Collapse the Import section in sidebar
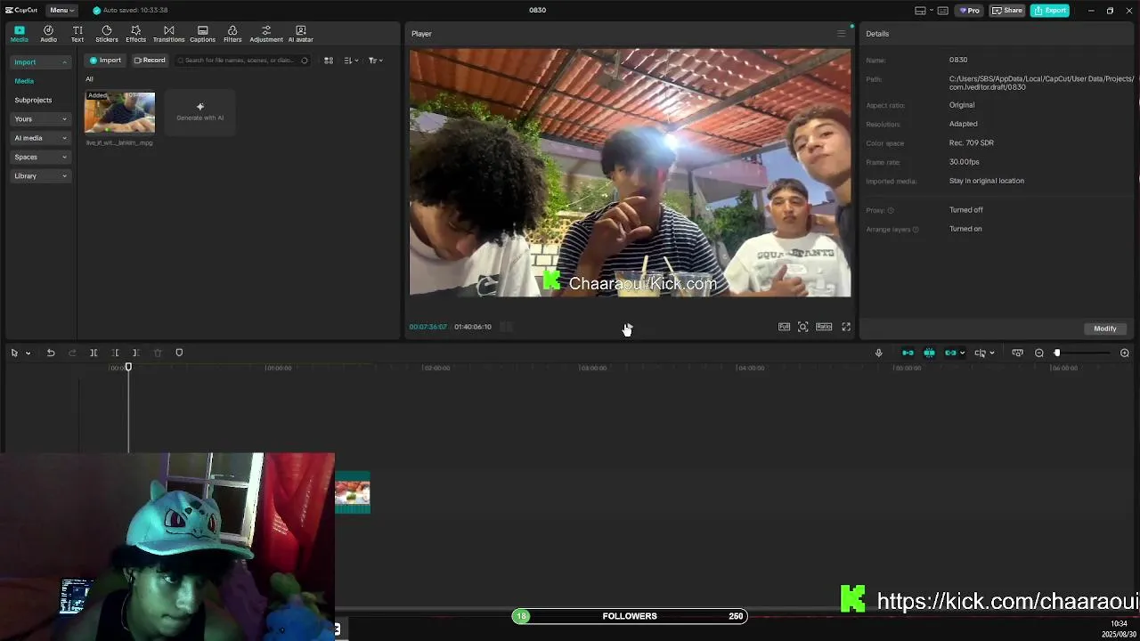The image size is (1140, 641). (x=40, y=62)
